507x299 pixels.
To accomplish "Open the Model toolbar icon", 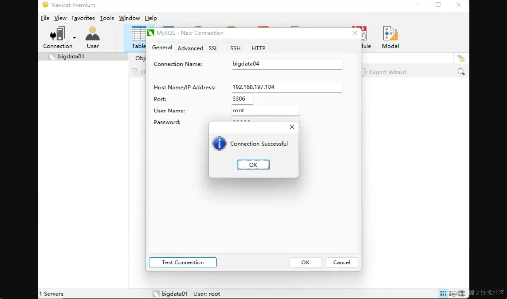I will click(x=390, y=37).
